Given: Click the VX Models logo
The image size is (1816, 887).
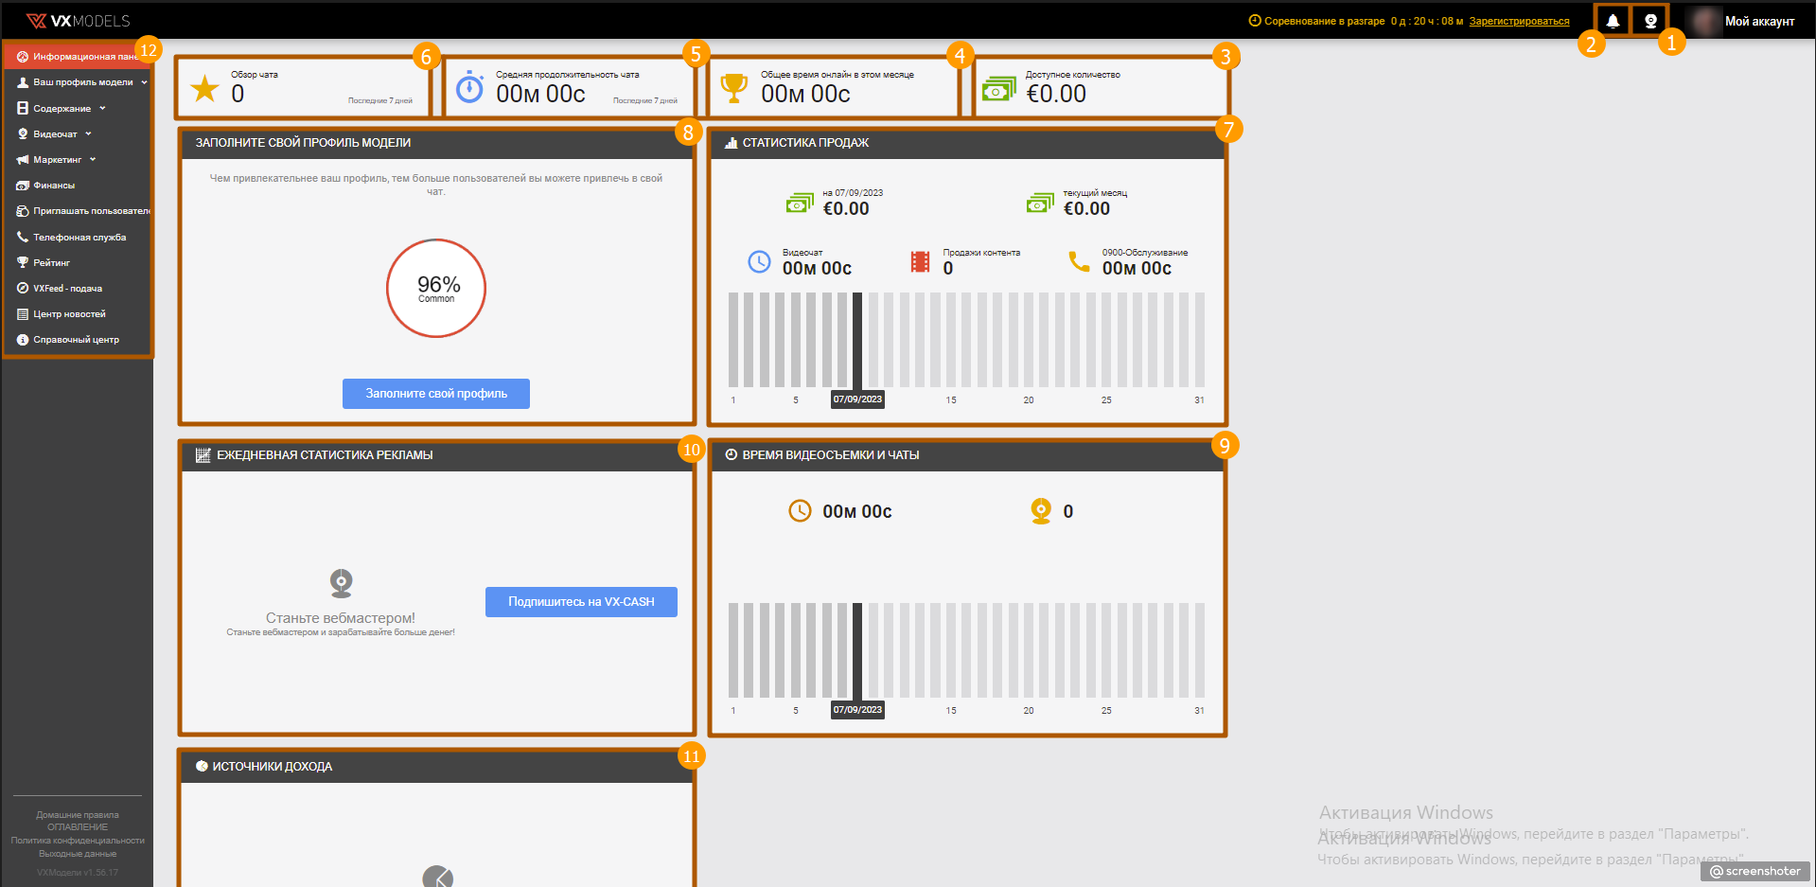Looking at the screenshot, I should tap(78, 21).
